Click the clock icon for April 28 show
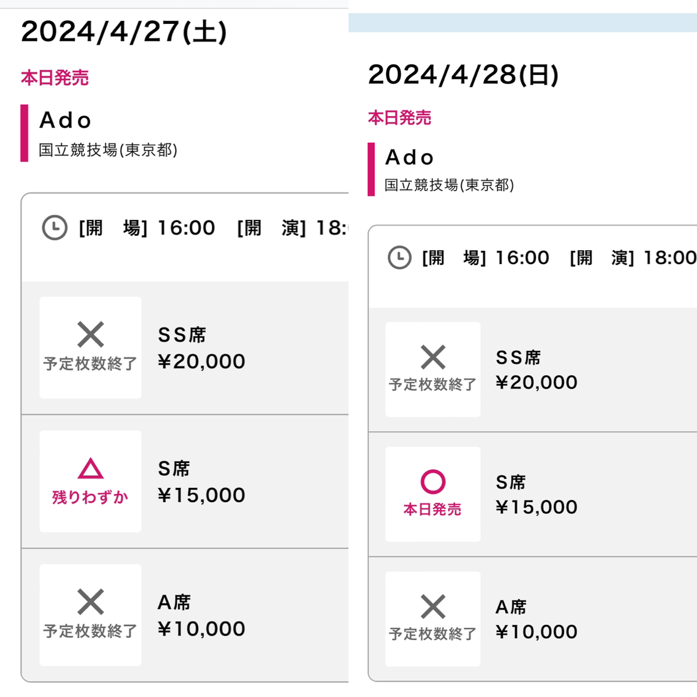Viewport: 697px width, 697px height. point(399,258)
